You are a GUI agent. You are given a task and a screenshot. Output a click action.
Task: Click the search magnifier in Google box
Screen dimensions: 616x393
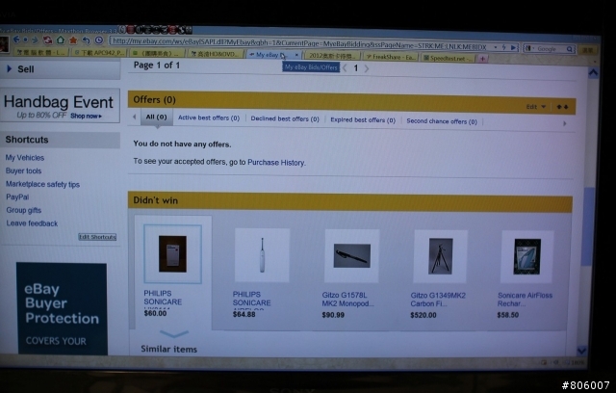[x=569, y=49]
